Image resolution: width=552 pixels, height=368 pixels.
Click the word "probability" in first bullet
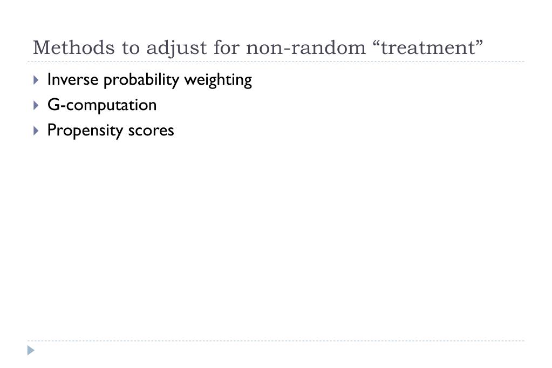coord(141,80)
